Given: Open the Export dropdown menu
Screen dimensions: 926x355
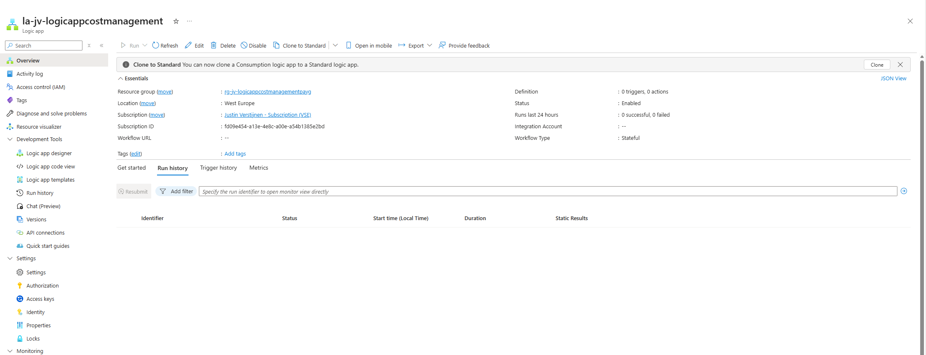Looking at the screenshot, I should point(415,45).
